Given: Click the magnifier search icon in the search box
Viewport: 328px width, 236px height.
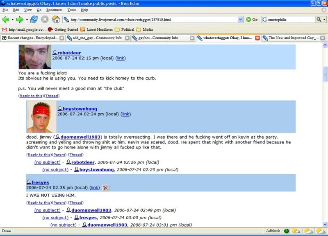Looking at the screenshot, I should tap(319, 19).
